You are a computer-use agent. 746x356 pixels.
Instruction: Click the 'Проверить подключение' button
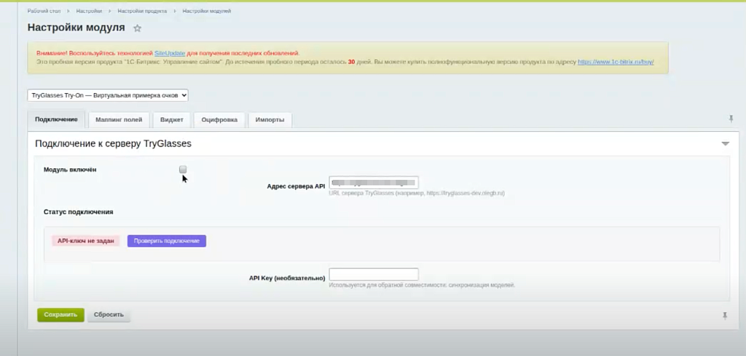coord(167,241)
